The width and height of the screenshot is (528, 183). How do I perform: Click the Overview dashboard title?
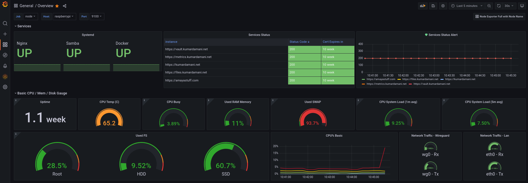pos(46,6)
